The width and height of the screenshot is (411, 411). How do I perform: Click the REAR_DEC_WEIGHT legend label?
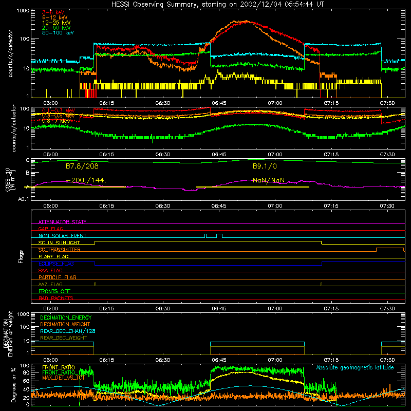(63, 338)
